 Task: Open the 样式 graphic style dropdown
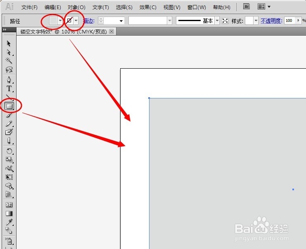256,20
